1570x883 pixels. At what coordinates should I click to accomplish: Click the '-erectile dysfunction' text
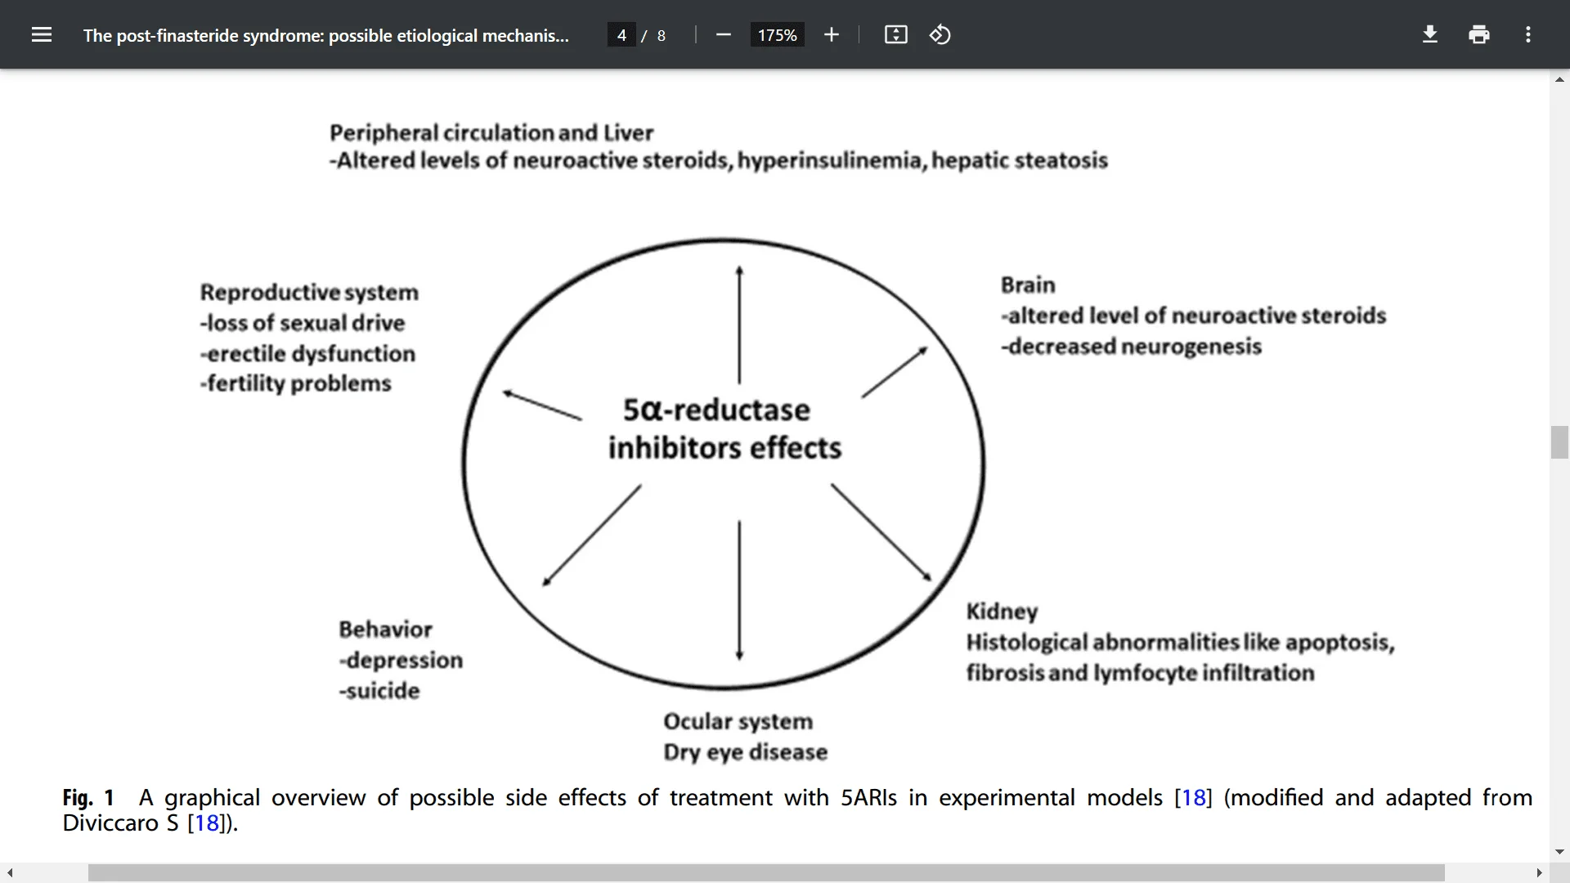click(x=307, y=353)
